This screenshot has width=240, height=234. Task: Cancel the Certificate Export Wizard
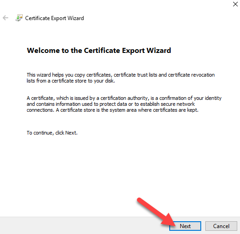(x=221, y=226)
